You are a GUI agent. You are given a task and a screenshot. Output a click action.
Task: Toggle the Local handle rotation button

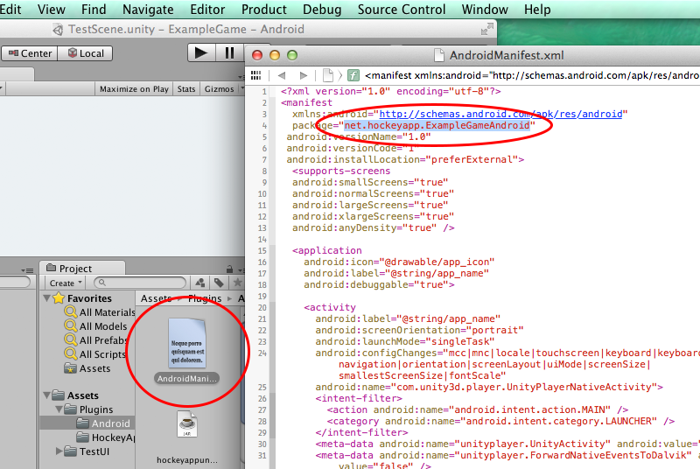tap(85, 53)
